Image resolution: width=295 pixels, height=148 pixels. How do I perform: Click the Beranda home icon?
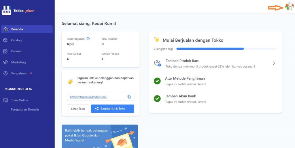point(5,29)
